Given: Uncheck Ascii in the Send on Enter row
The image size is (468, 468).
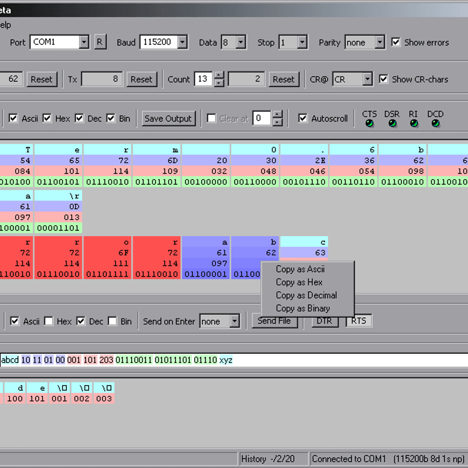Looking at the screenshot, I should click(x=15, y=321).
